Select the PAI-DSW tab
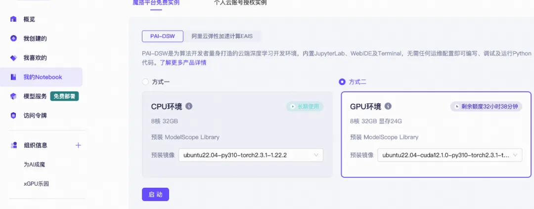The width and height of the screenshot is (534, 209). pyautogui.click(x=163, y=36)
